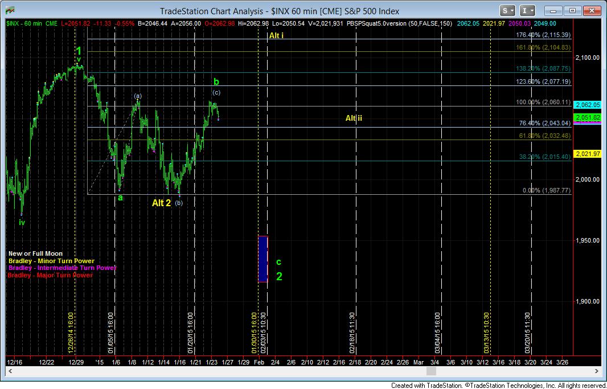Click the 03/04/15 16:00 vertical date label
This screenshot has height=389, width=607.
tap(438, 333)
